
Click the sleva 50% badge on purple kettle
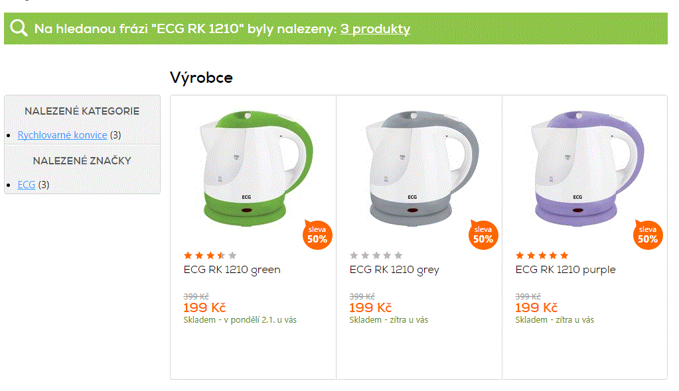click(648, 234)
